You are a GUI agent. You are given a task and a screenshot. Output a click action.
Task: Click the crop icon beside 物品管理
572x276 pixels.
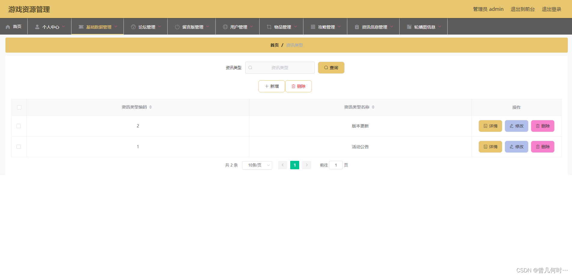click(269, 27)
